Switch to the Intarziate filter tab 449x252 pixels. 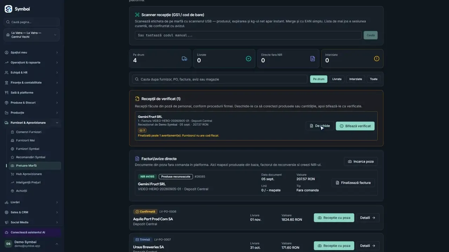click(356, 79)
